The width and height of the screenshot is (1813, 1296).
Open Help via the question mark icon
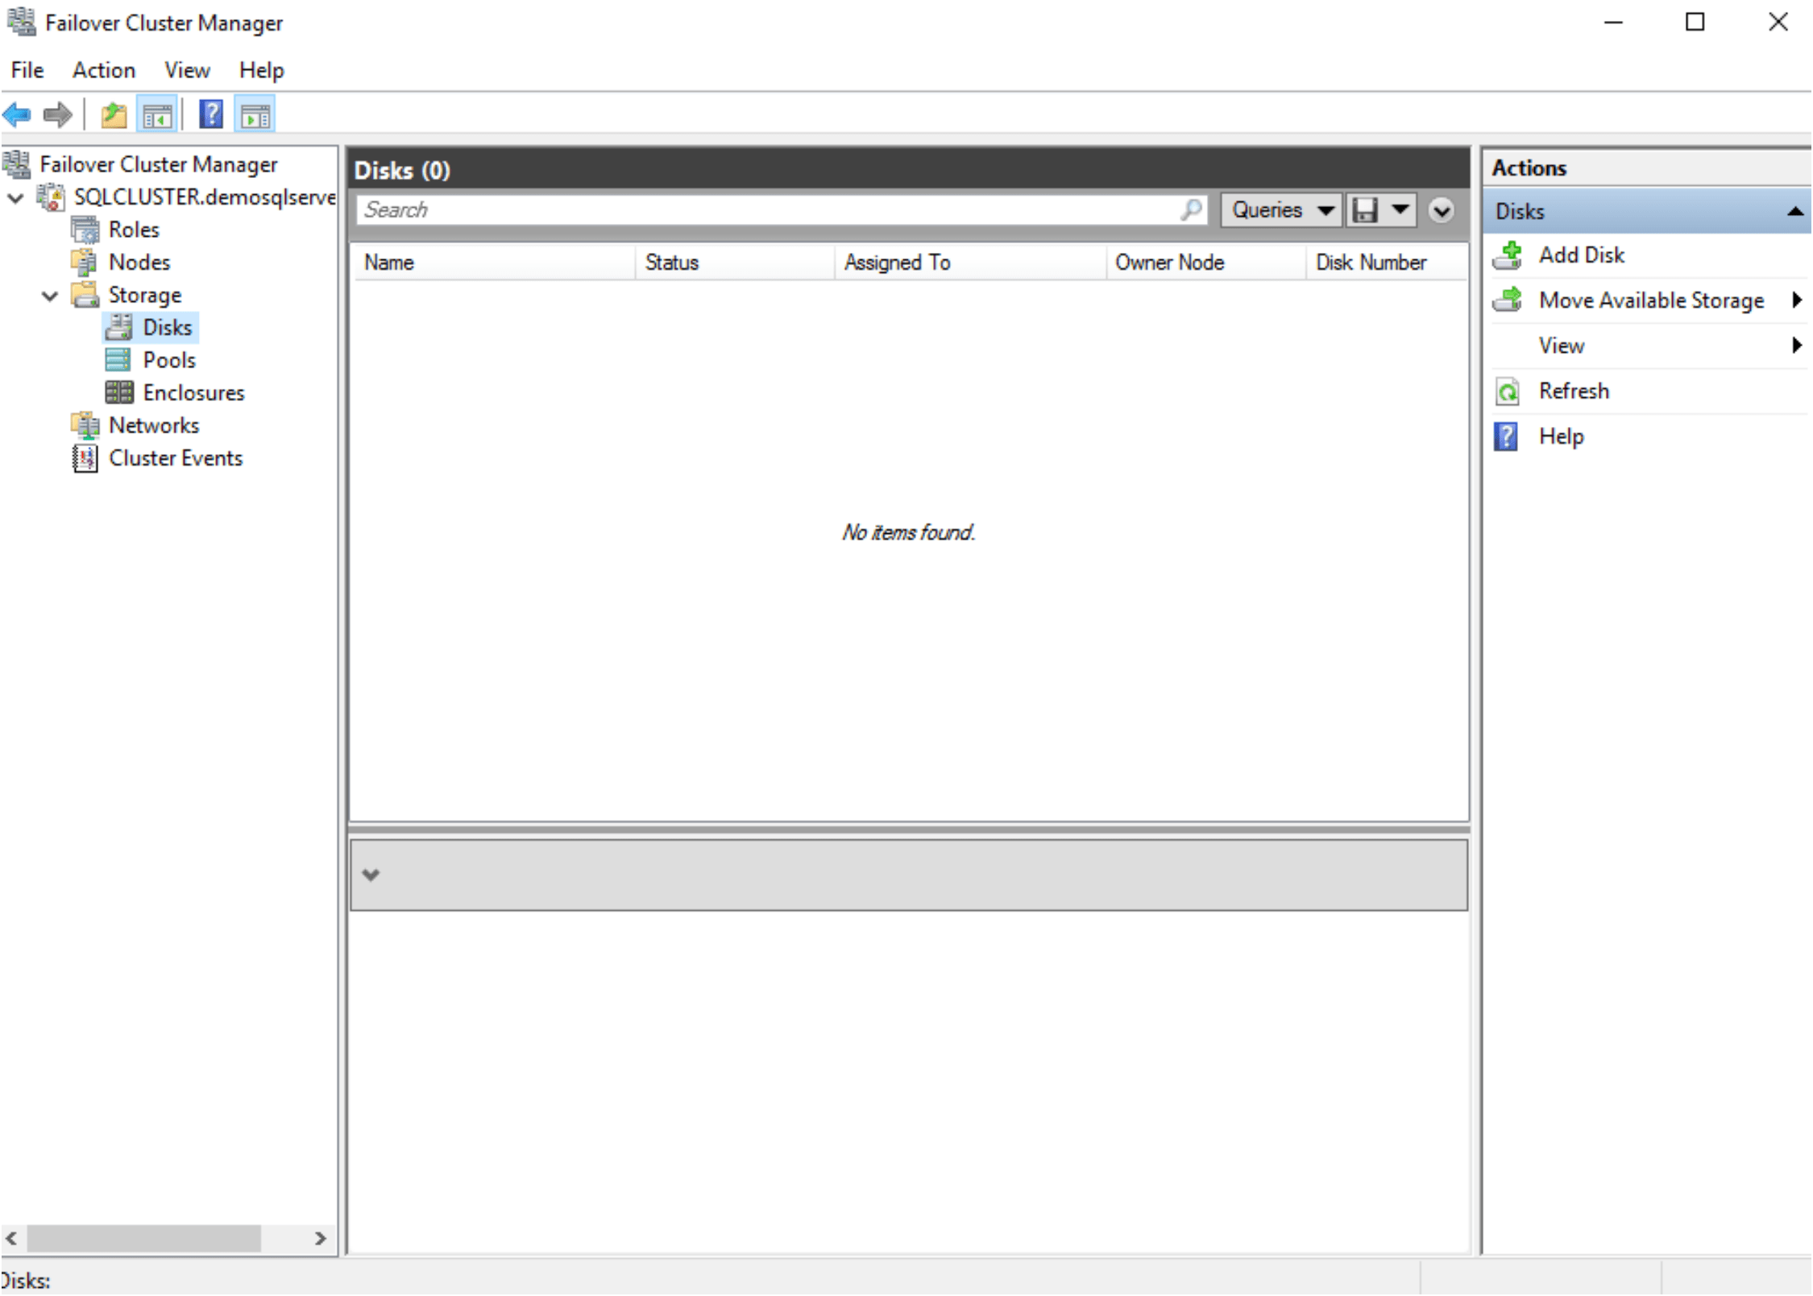pyautogui.click(x=210, y=114)
